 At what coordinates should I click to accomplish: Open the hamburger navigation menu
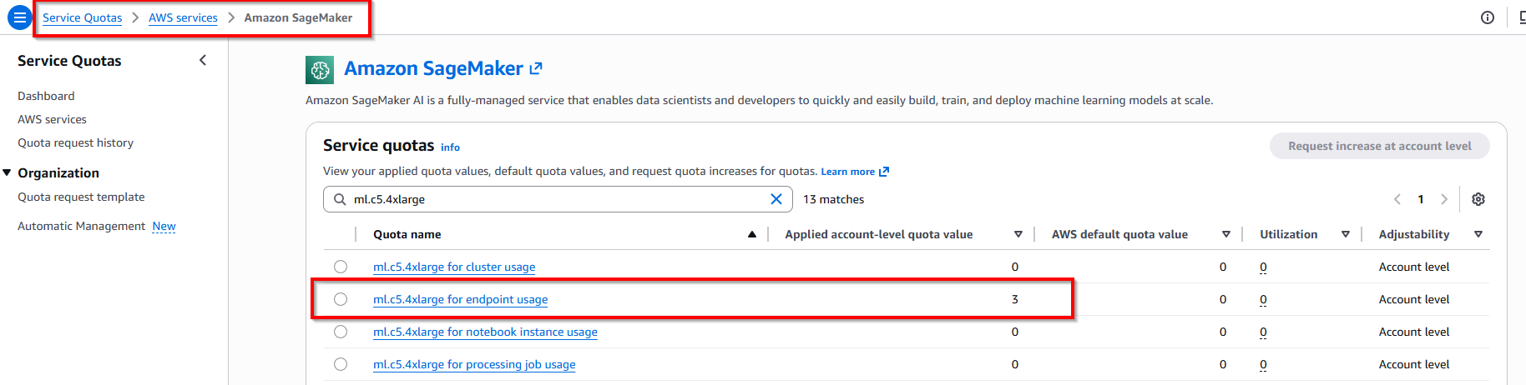pyautogui.click(x=19, y=17)
